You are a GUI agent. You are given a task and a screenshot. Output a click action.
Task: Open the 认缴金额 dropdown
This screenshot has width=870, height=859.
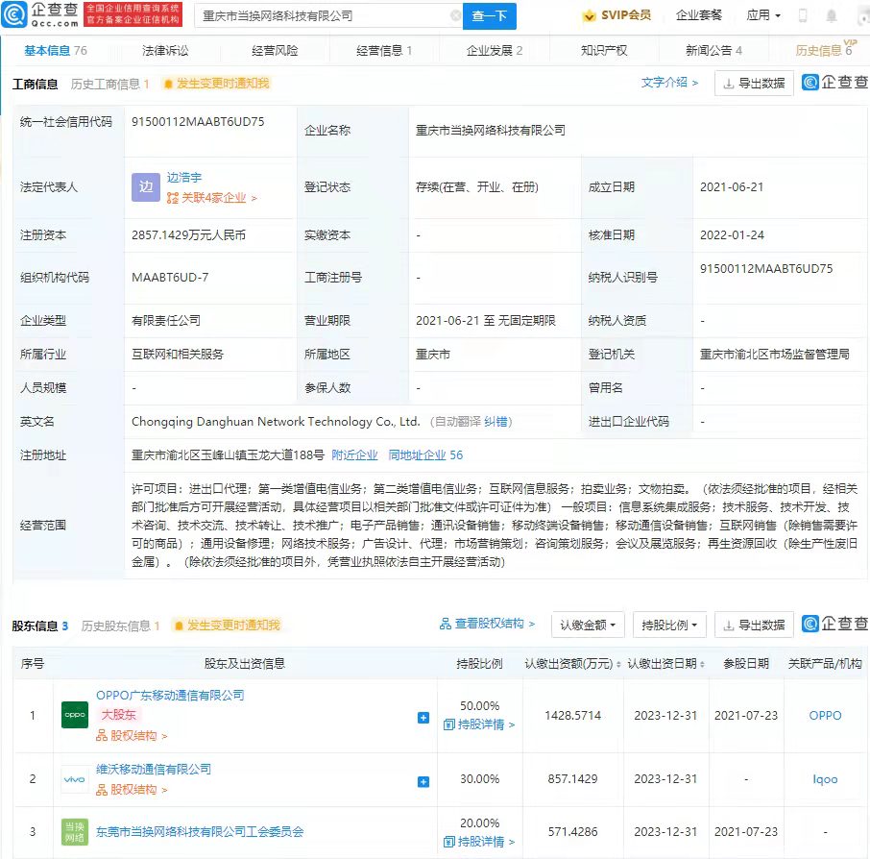tap(589, 625)
